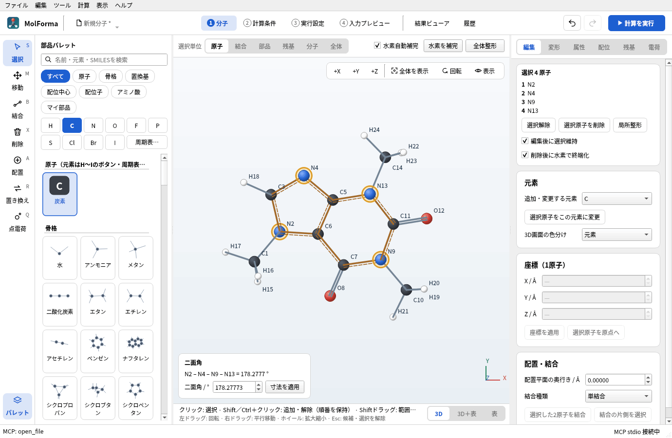
Task: Pick the 二酸化炭素 skeleton thumbnail
Action: point(60,305)
